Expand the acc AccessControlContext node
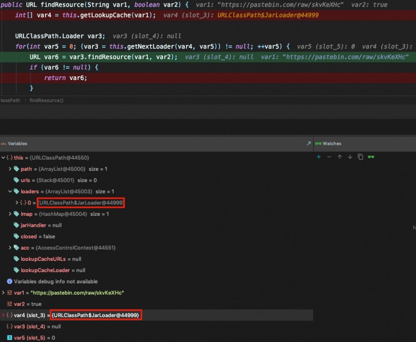416x342 pixels. pyautogui.click(x=10, y=247)
